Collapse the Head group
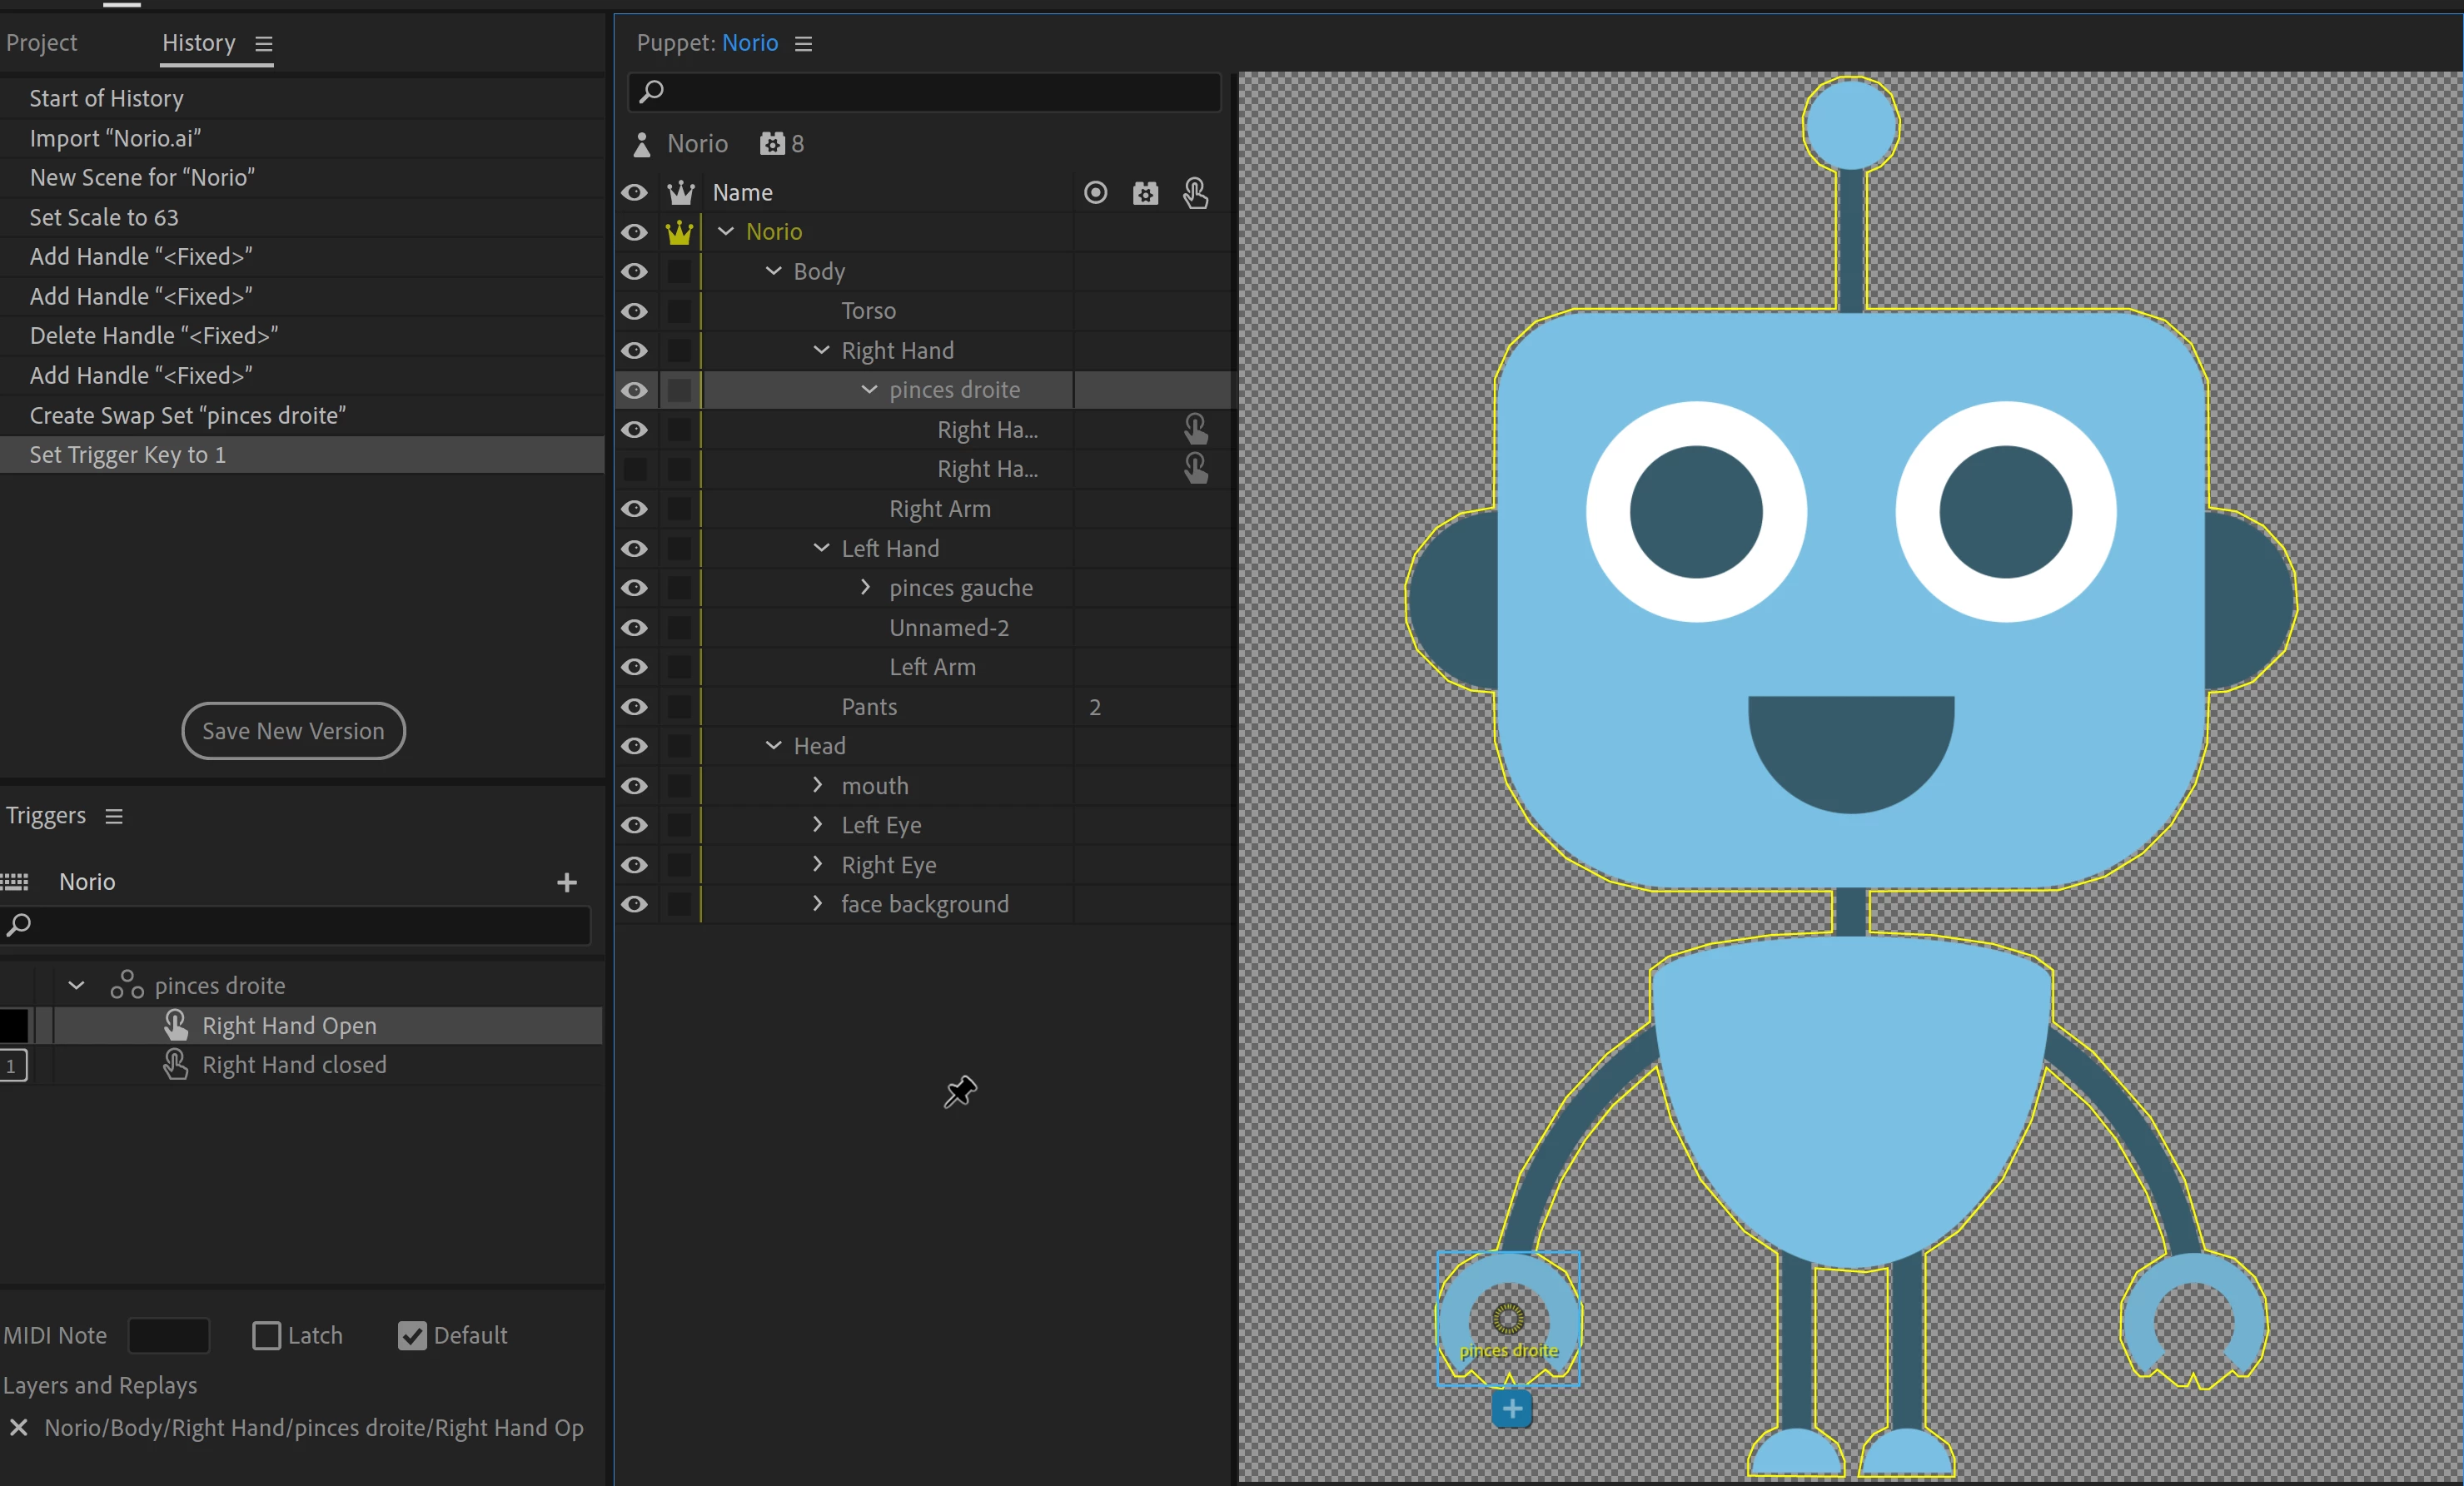This screenshot has width=2464, height=1486. tap(773, 745)
